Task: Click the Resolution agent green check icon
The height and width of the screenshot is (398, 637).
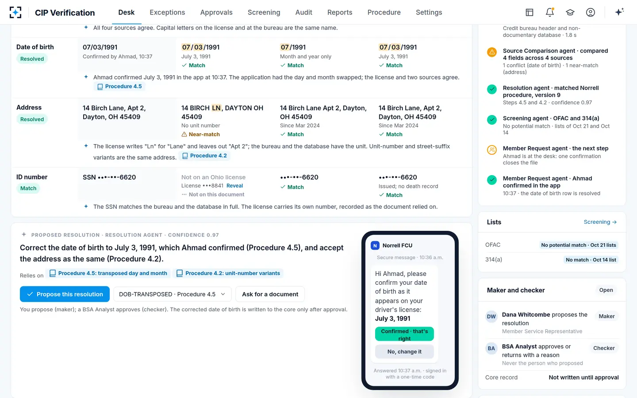Action: [x=492, y=89]
